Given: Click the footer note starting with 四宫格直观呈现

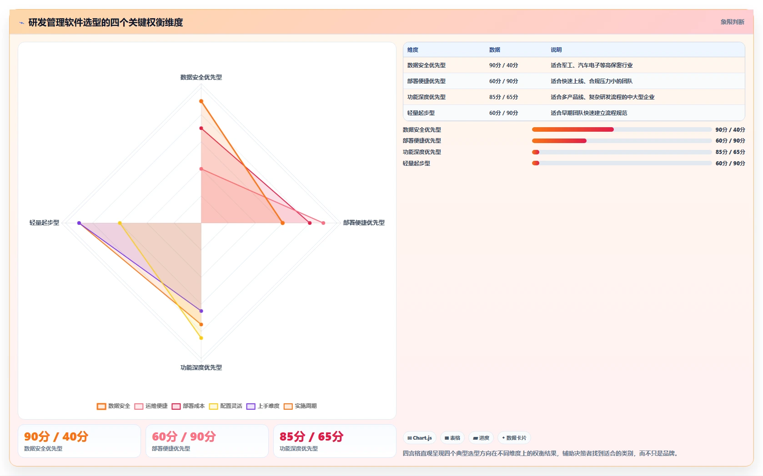Looking at the screenshot, I should [x=542, y=453].
